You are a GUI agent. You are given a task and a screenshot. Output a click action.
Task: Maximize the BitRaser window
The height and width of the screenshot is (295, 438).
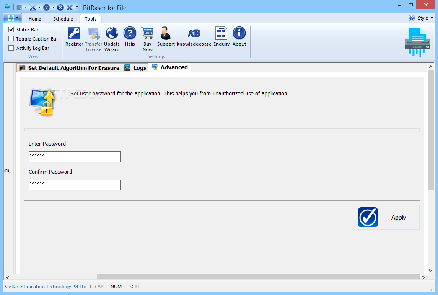[411, 5]
